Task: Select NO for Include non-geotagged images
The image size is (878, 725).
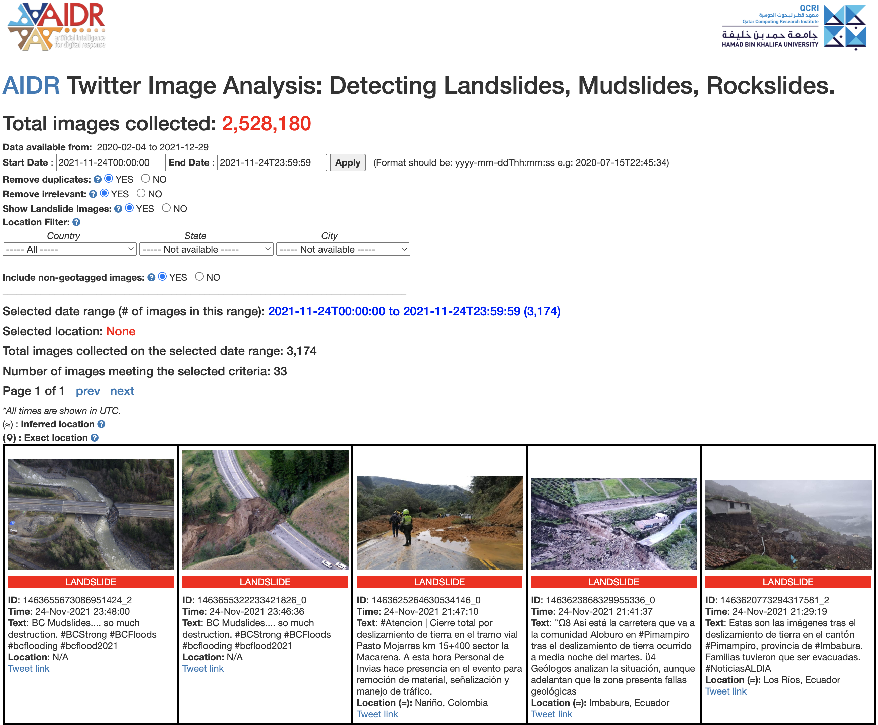Action: pos(199,277)
